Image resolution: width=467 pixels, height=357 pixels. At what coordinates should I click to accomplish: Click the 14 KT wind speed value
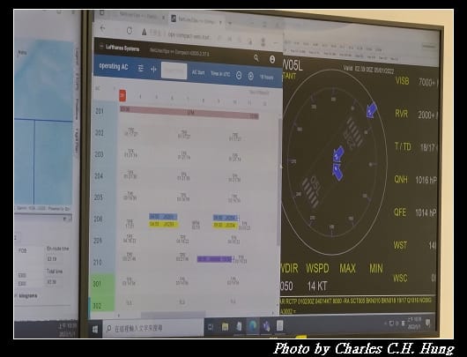[317, 286]
